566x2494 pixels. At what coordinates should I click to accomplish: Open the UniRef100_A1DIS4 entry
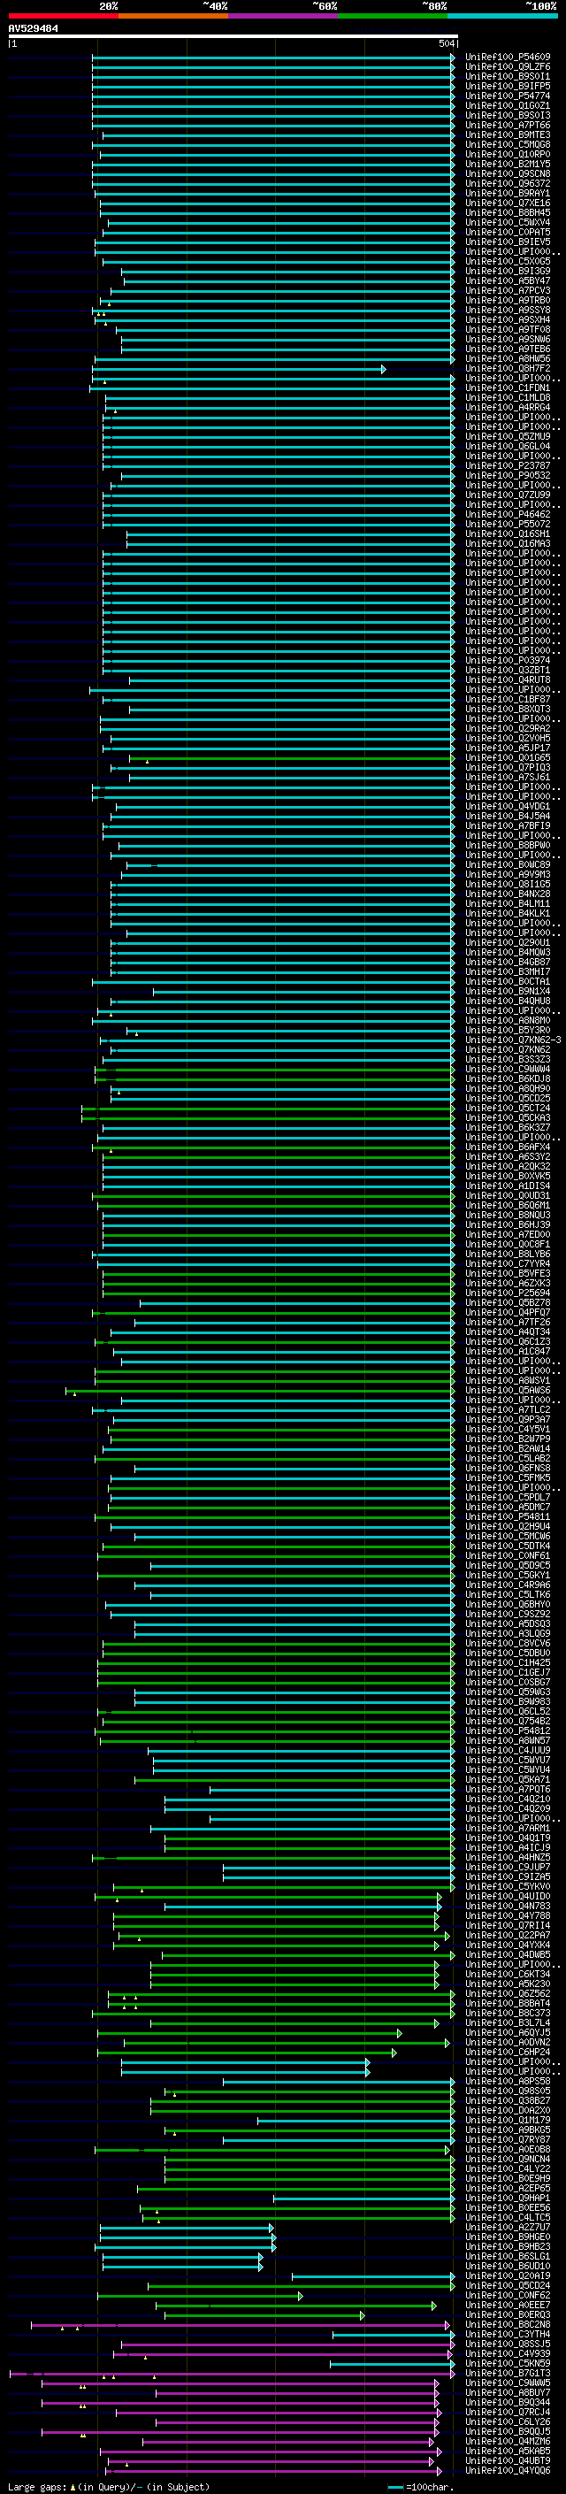point(507,1186)
